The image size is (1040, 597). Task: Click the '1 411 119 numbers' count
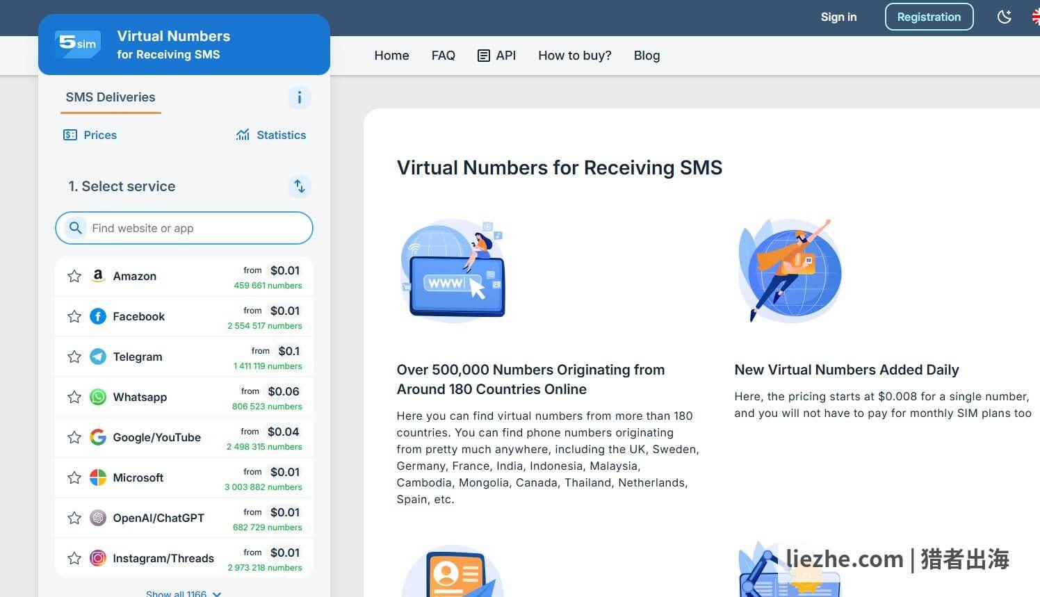[x=268, y=366]
